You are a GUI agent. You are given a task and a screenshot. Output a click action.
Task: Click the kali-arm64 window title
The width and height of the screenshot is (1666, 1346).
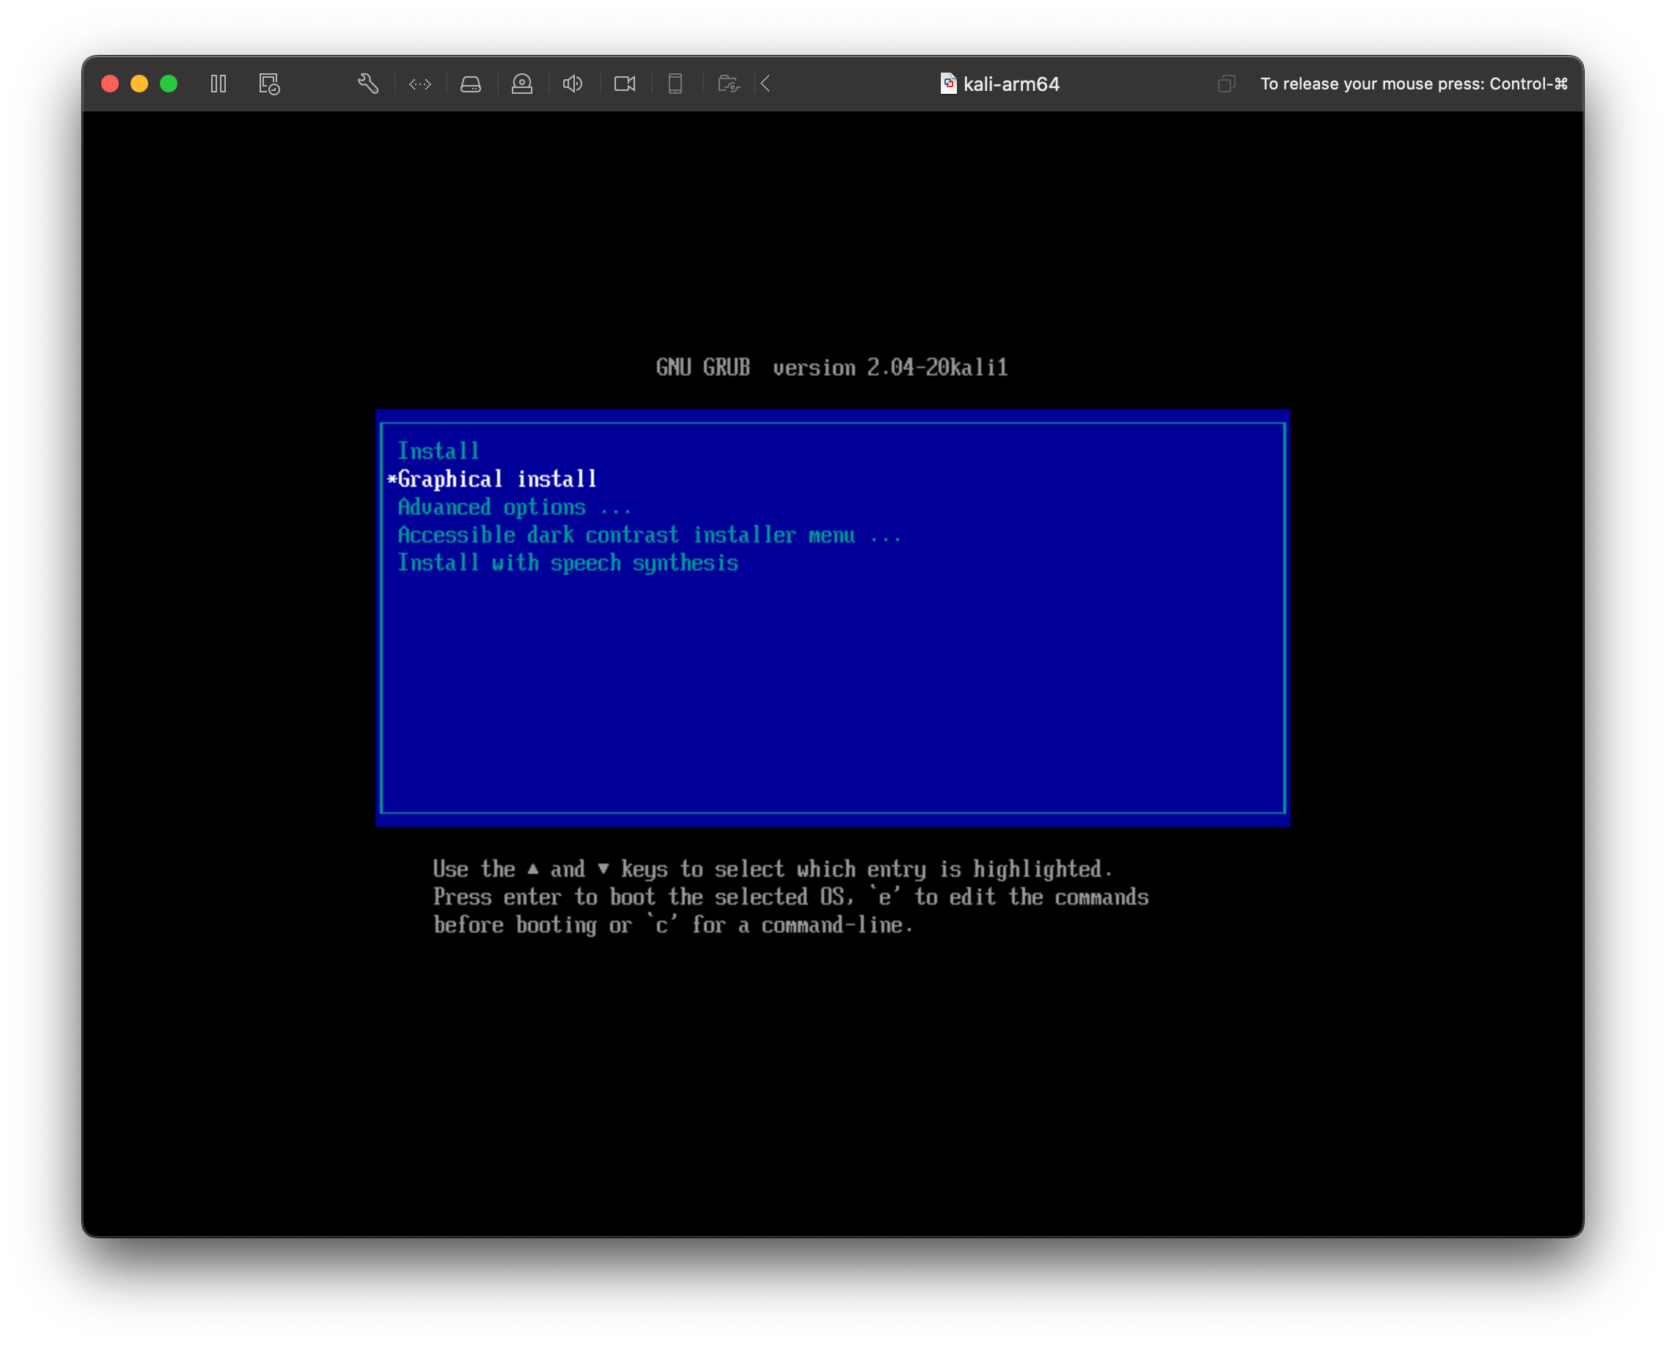click(1010, 84)
